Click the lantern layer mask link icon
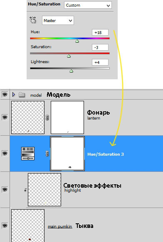The image size is (163, 242). click(47, 118)
